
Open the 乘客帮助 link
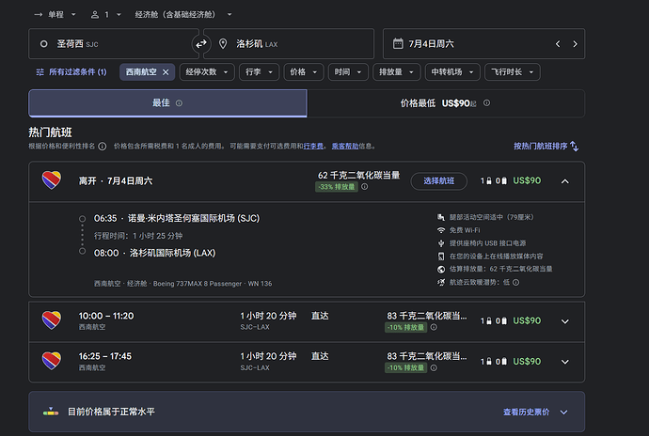point(345,146)
